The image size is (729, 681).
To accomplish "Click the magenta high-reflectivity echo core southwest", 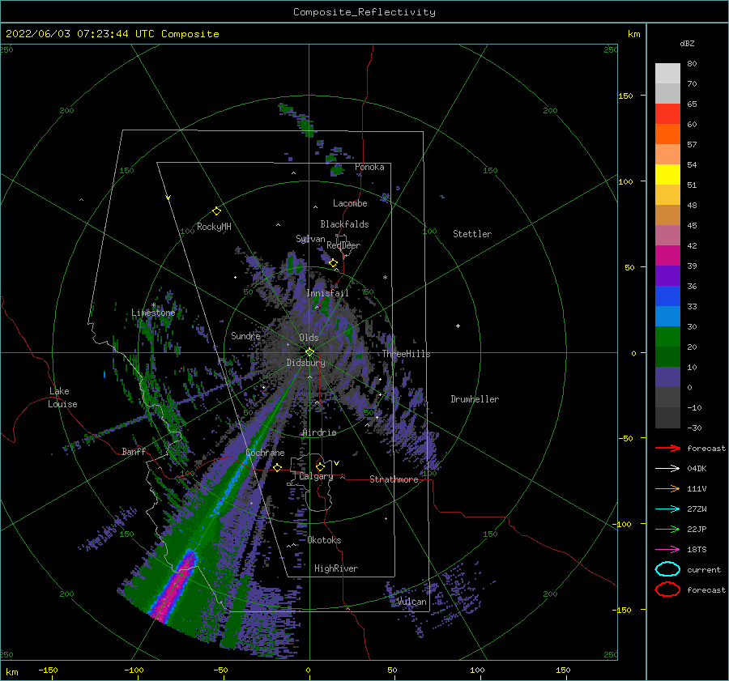I will [174, 588].
